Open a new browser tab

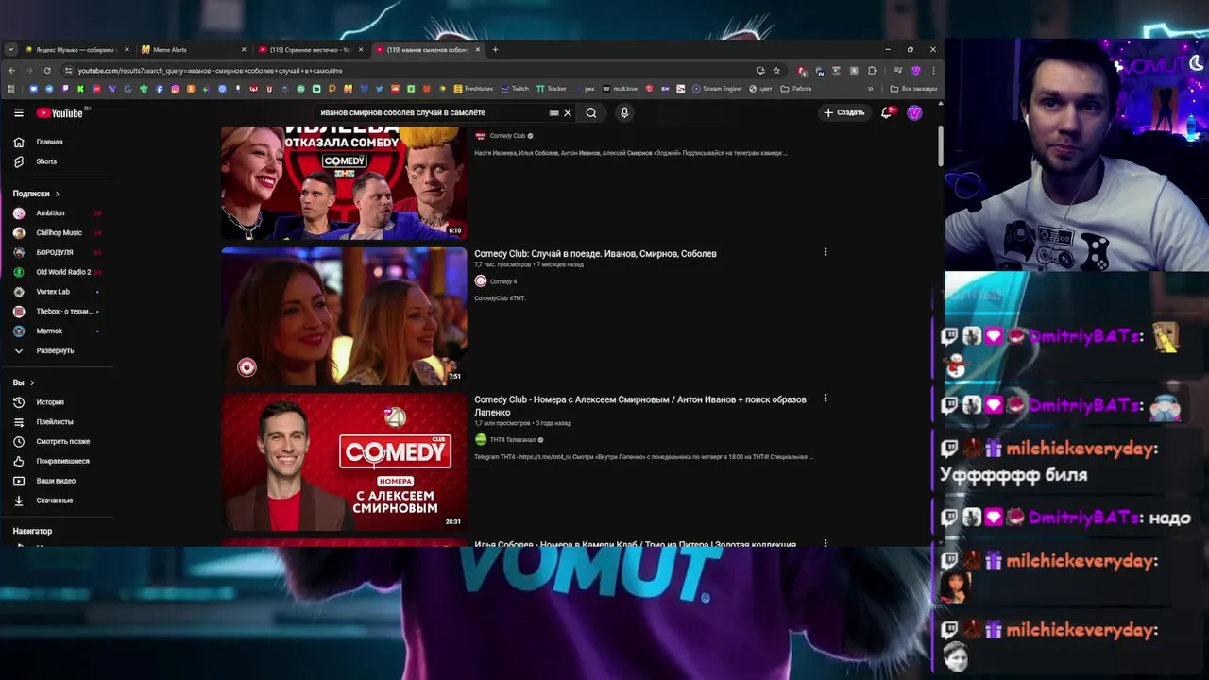point(495,50)
